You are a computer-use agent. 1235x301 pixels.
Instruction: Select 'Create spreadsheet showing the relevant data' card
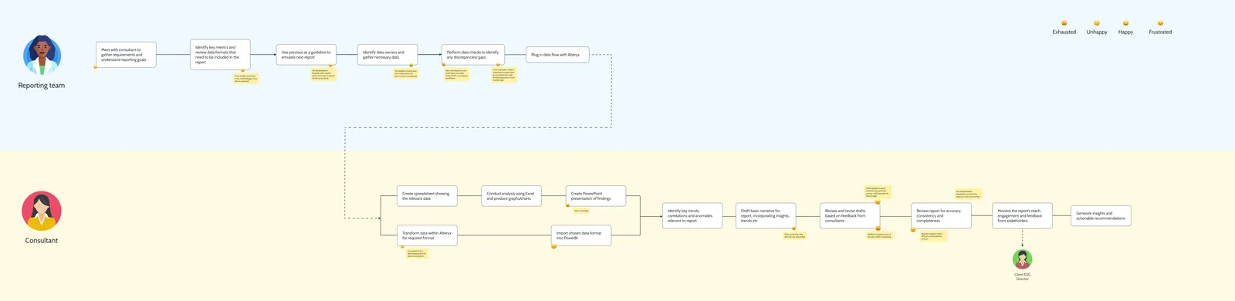[x=428, y=196]
